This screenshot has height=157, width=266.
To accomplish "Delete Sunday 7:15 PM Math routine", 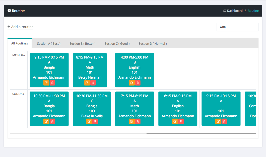I will [x=138, y=122].
